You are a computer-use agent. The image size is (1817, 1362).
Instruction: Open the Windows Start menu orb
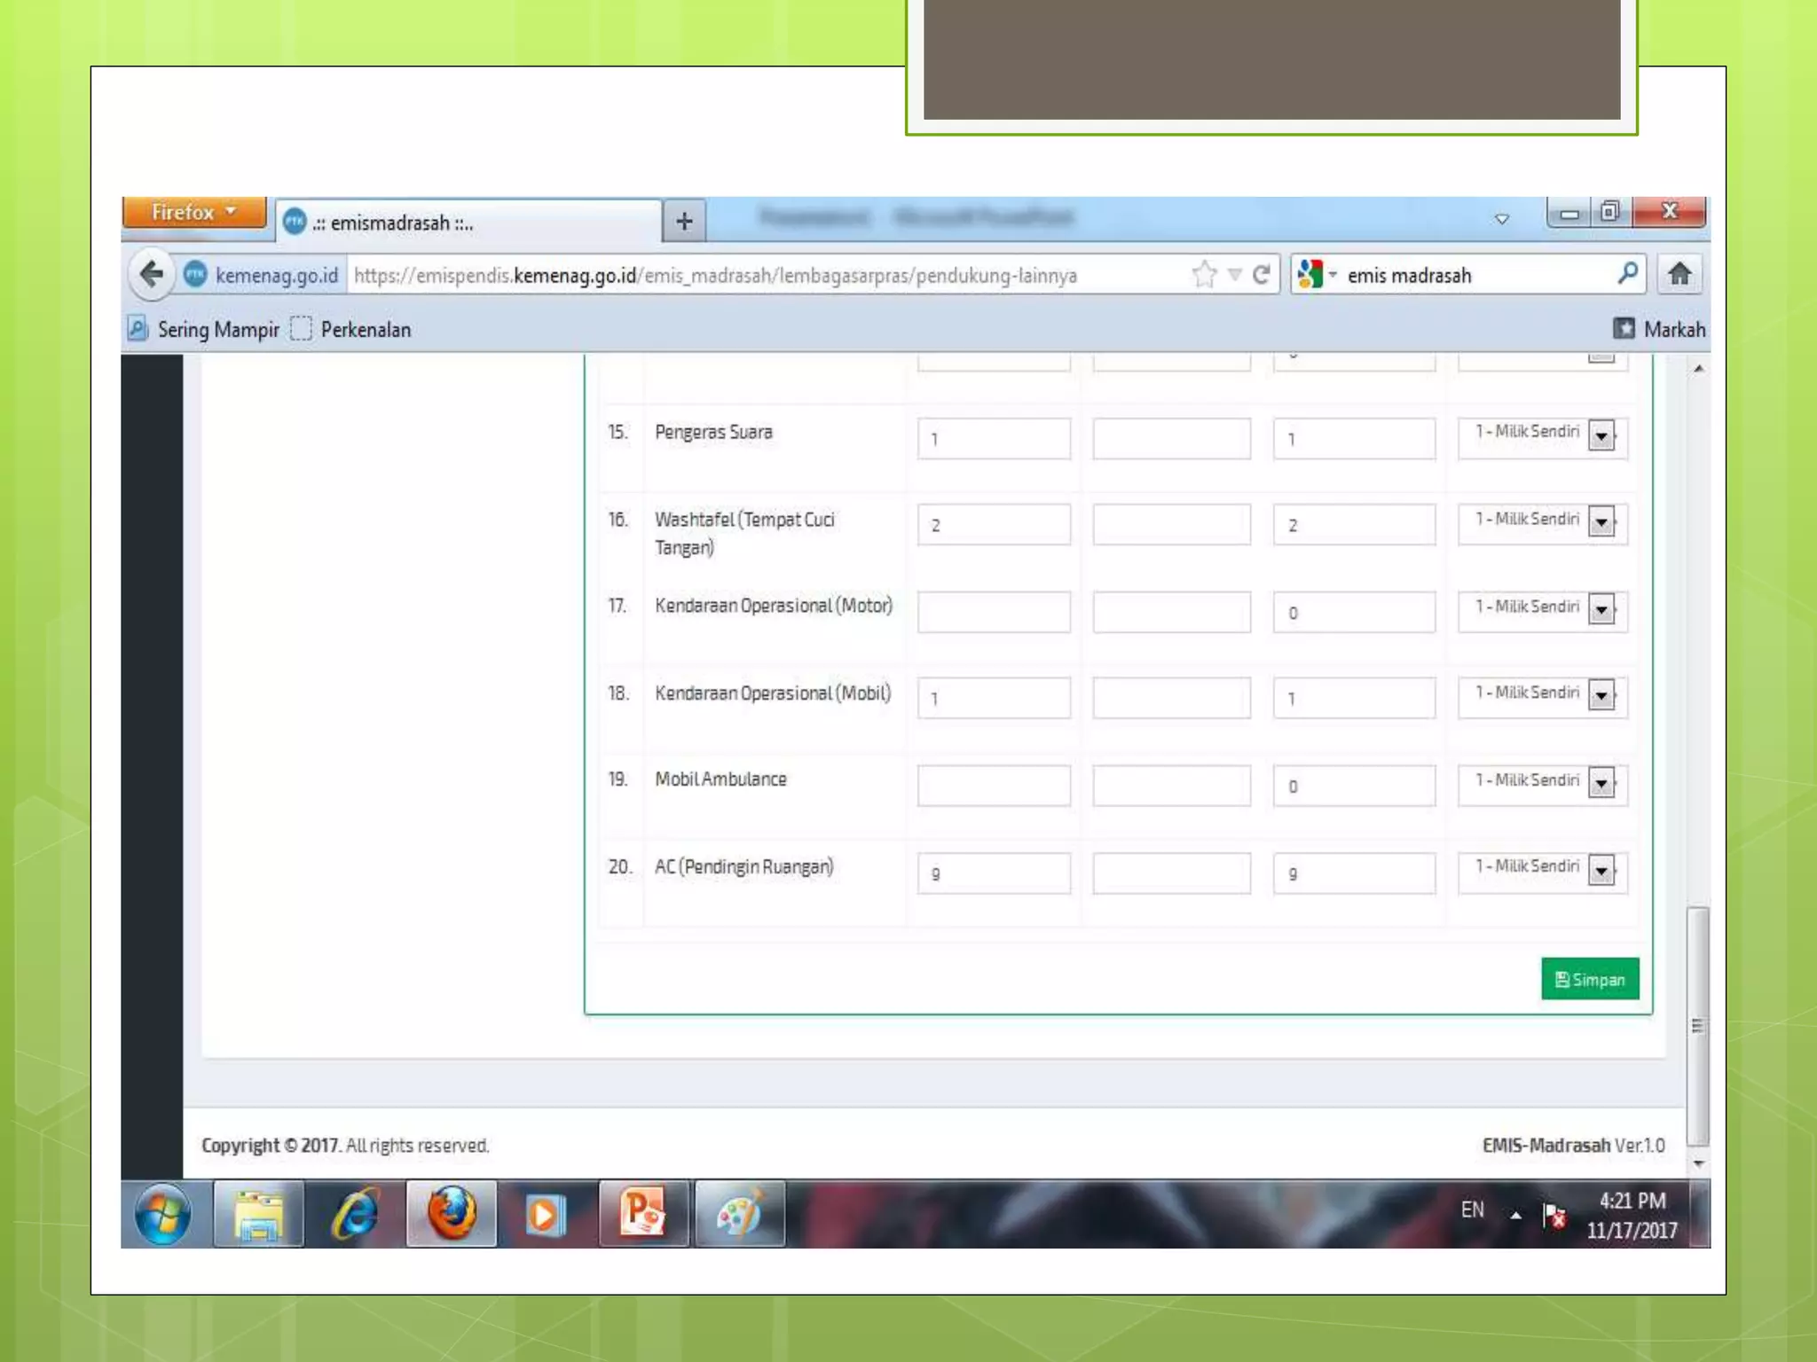[163, 1213]
